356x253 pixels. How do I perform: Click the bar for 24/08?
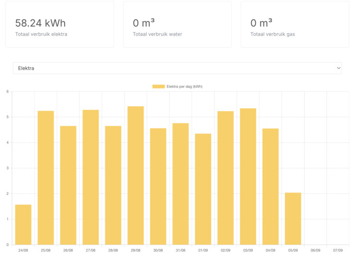23,225
